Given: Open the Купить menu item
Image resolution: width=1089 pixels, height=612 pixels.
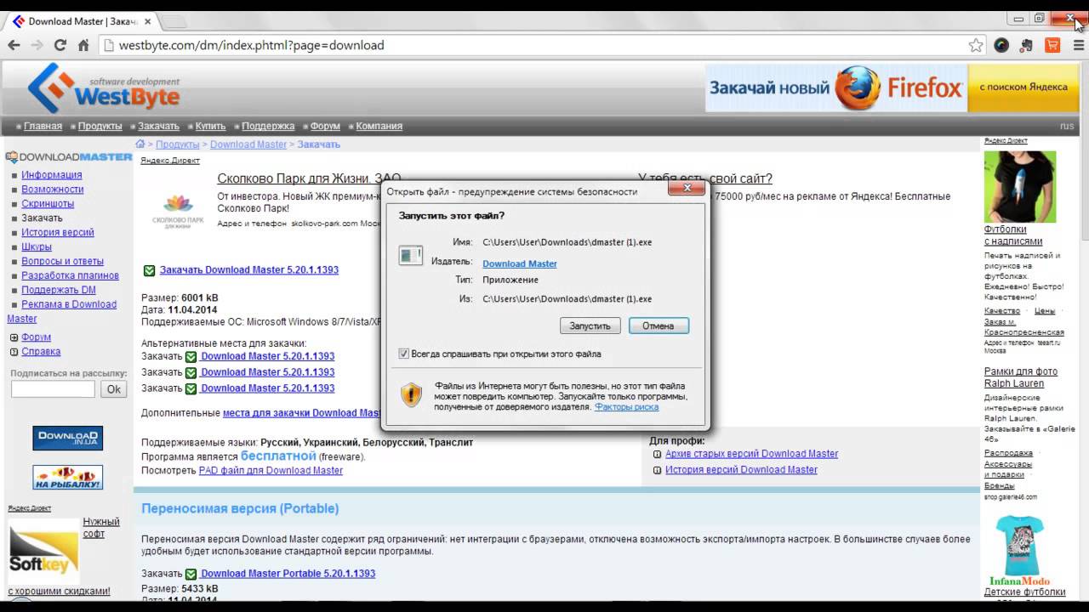Looking at the screenshot, I should (x=210, y=126).
